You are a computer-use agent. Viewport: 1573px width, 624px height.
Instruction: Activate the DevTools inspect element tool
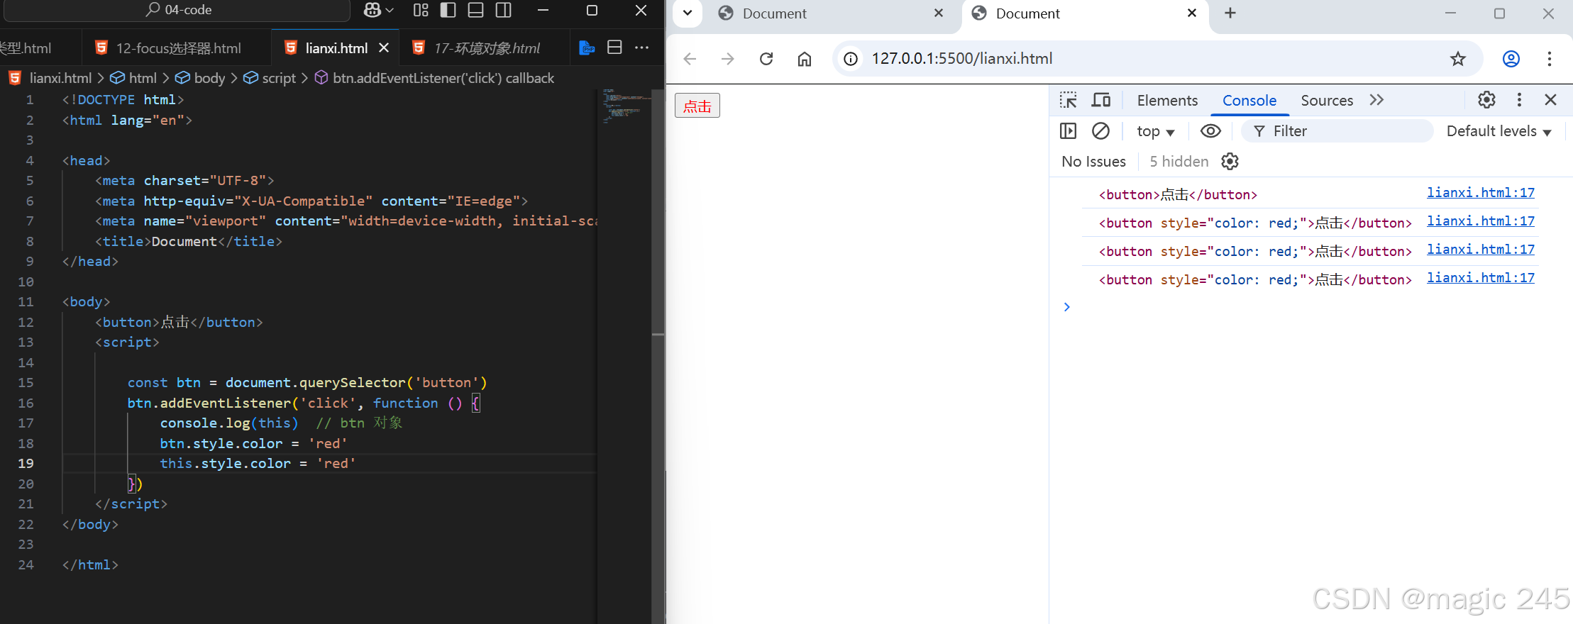1069,100
